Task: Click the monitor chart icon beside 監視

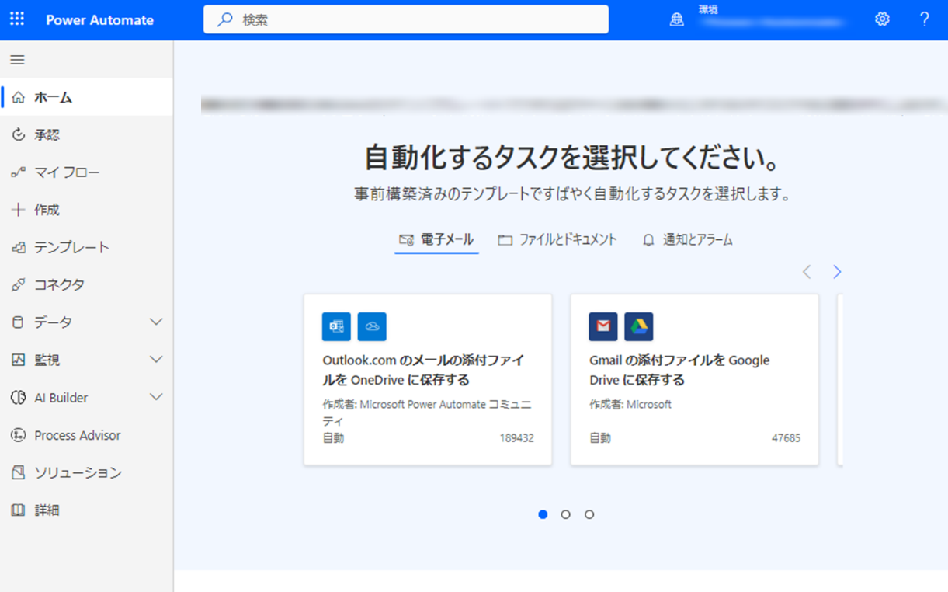Action: (x=19, y=360)
